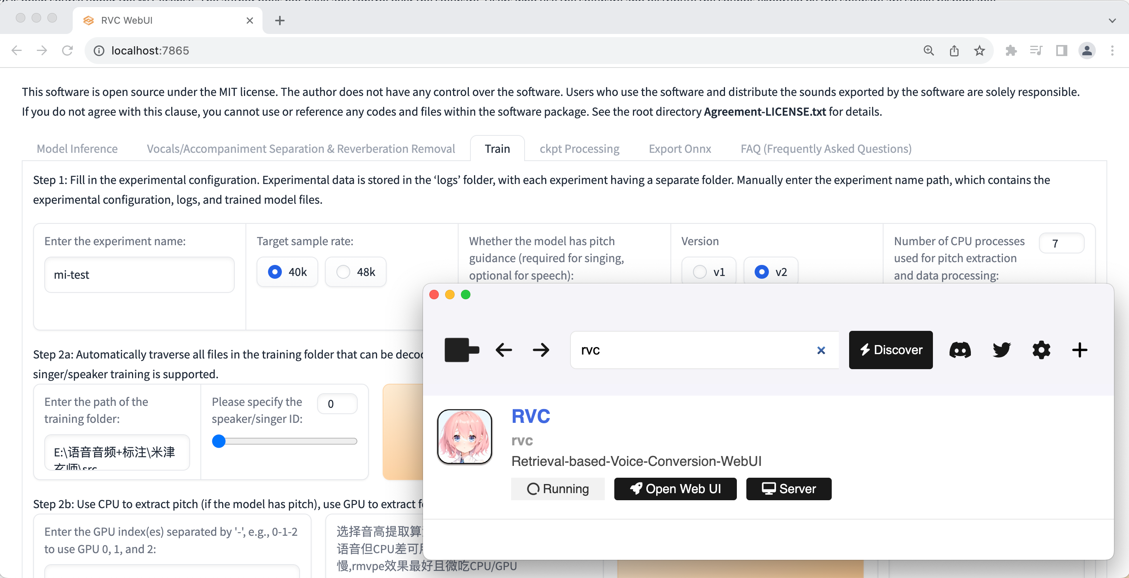Image resolution: width=1129 pixels, height=578 pixels.
Task: Click the orange button behind the Pinokio window
Action: tap(402, 432)
